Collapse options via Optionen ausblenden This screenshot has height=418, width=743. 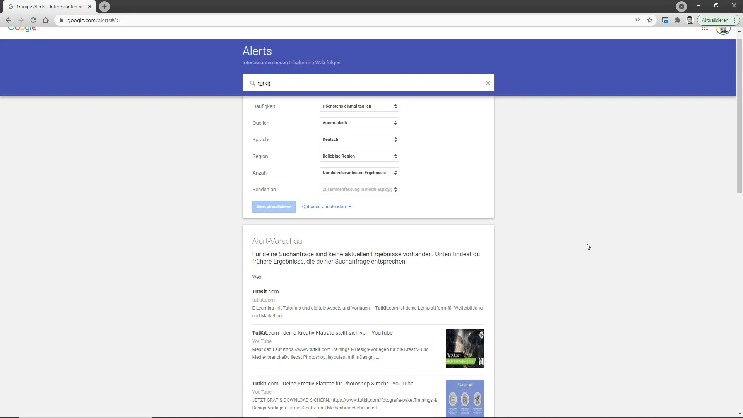point(327,207)
